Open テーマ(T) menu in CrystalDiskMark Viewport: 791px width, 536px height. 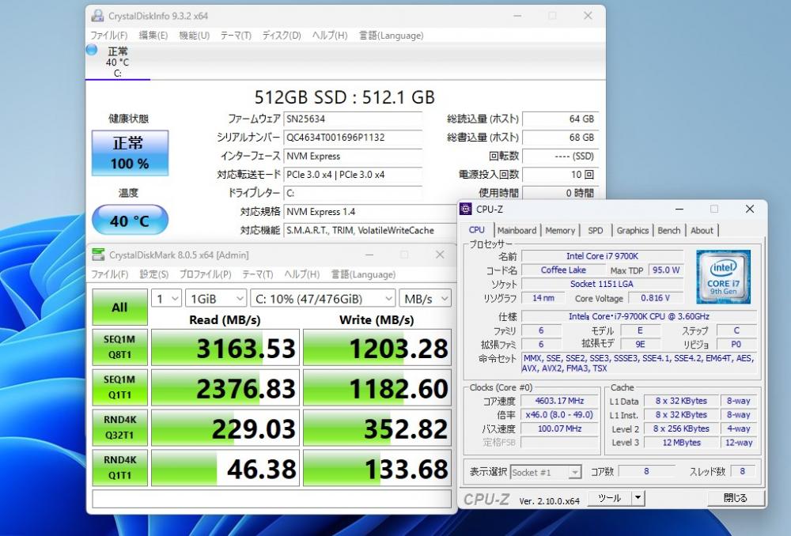[257, 274]
